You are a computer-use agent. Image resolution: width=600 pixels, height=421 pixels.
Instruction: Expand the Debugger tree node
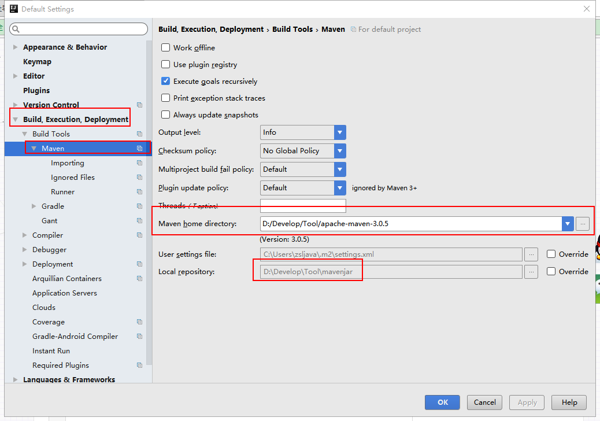[x=24, y=250]
